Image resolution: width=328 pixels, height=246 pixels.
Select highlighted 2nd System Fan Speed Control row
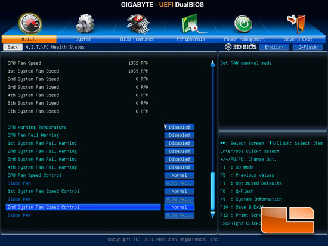point(83,207)
